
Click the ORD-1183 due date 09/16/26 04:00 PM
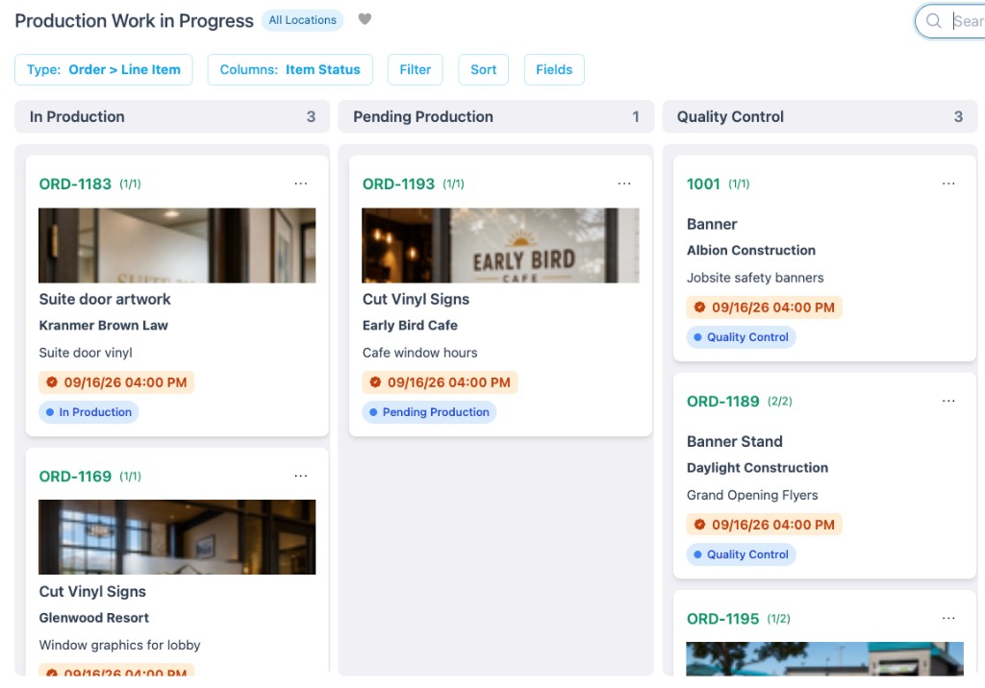pos(116,382)
